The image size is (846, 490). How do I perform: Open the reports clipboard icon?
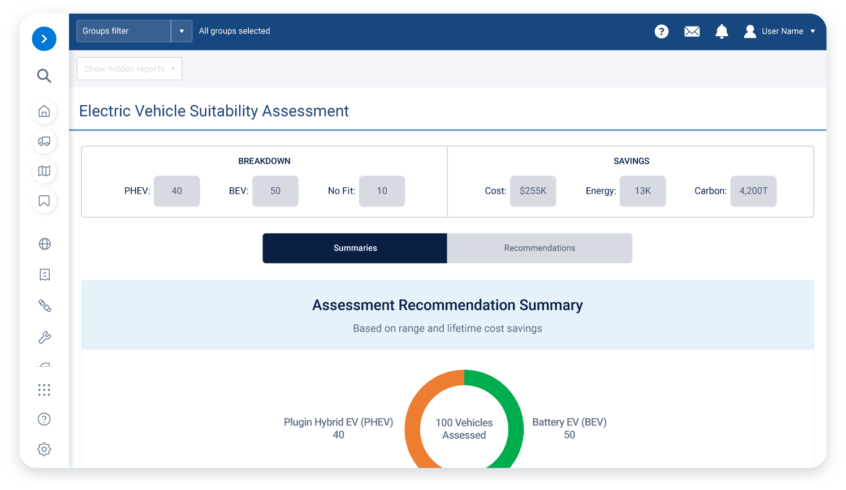pos(44,275)
